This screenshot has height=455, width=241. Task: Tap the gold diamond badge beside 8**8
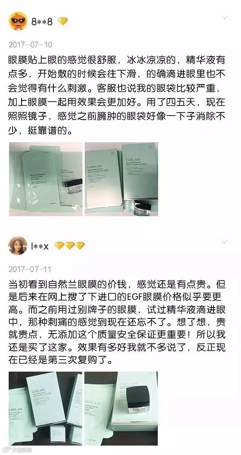click(x=63, y=22)
